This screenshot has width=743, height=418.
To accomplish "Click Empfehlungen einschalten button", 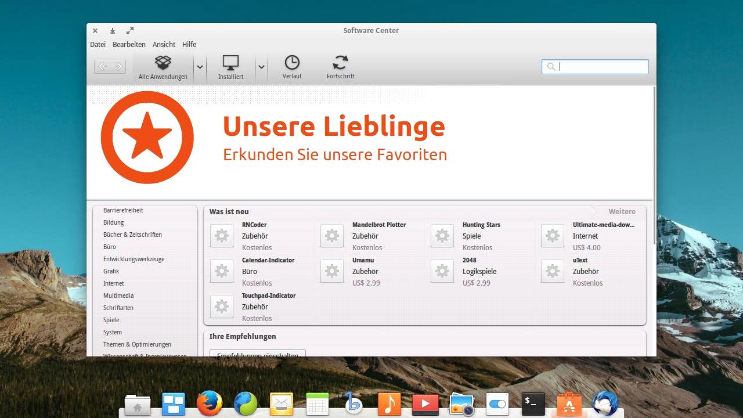I will [257, 355].
